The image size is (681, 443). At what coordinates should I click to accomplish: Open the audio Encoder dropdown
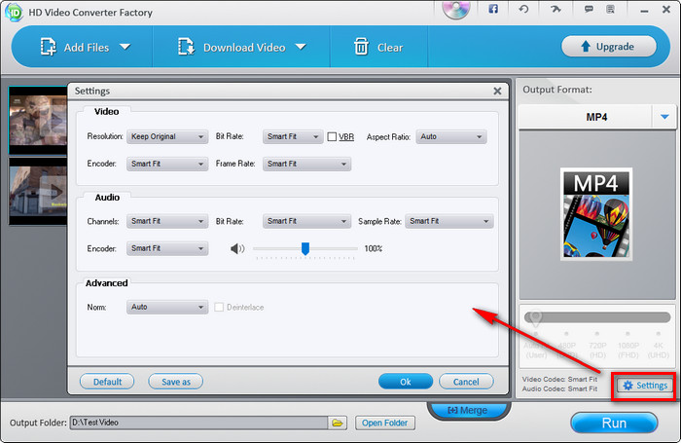pyautogui.click(x=167, y=248)
